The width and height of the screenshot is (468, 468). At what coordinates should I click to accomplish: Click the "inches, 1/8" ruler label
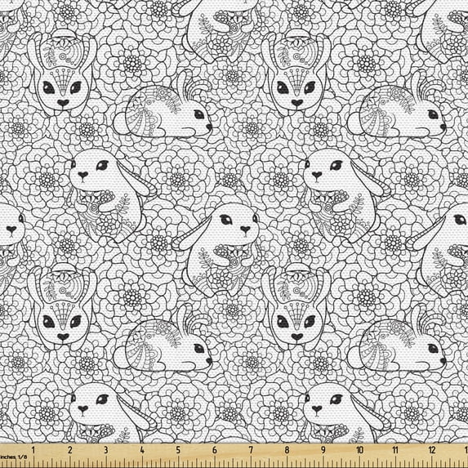pyautogui.click(x=14, y=457)
